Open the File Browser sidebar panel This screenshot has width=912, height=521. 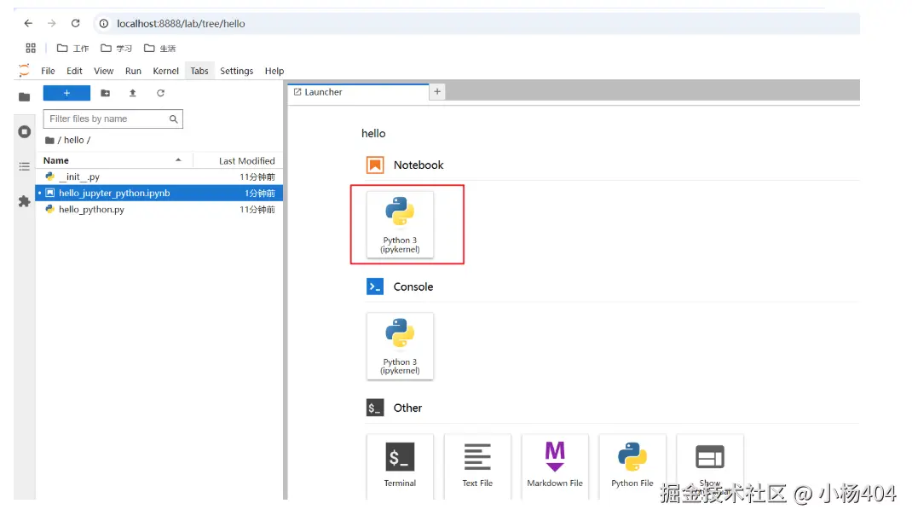pyautogui.click(x=24, y=96)
